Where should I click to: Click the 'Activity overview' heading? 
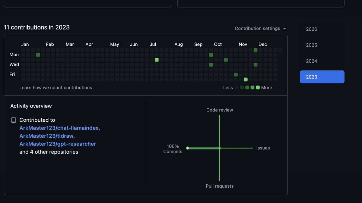pos(31,106)
